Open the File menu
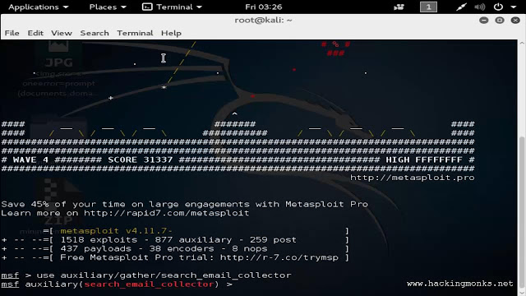The height and width of the screenshot is (296, 526). (x=12, y=33)
